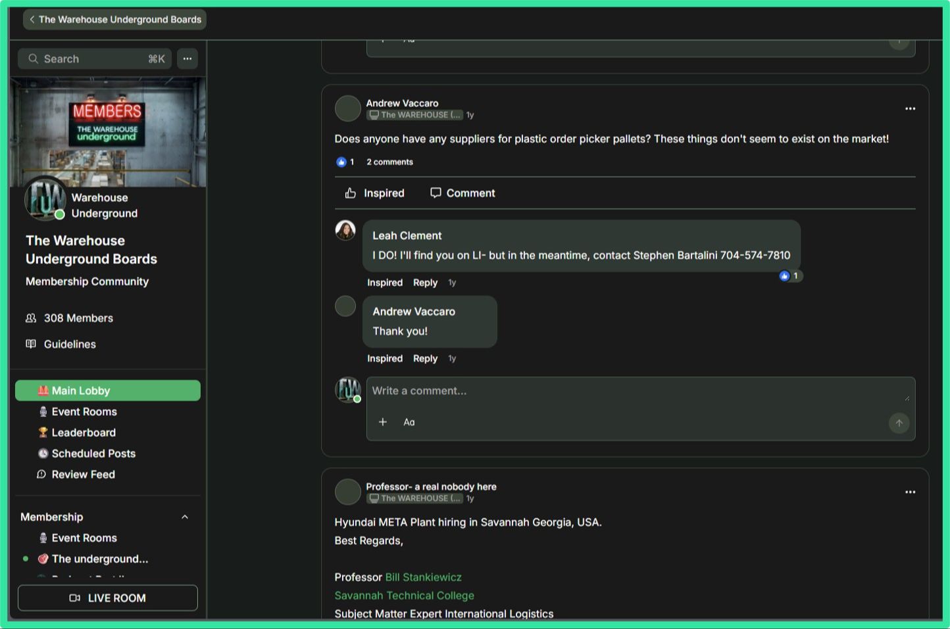Image resolution: width=950 pixels, height=629 pixels.
Task: Click Andrew Vaccaro's post author avatar
Action: pyautogui.click(x=347, y=108)
